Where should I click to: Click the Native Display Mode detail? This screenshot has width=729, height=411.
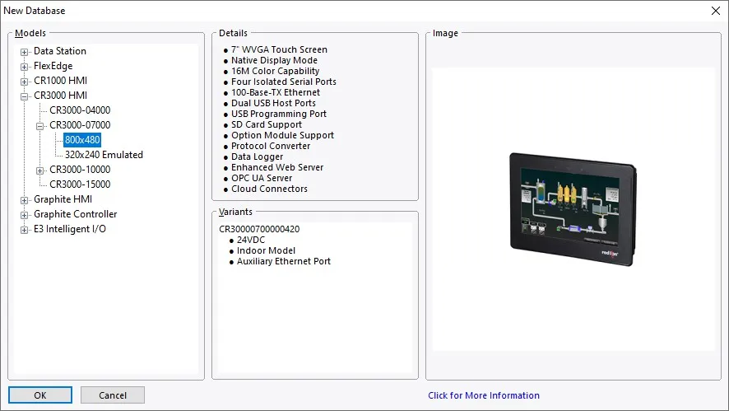[x=274, y=60]
